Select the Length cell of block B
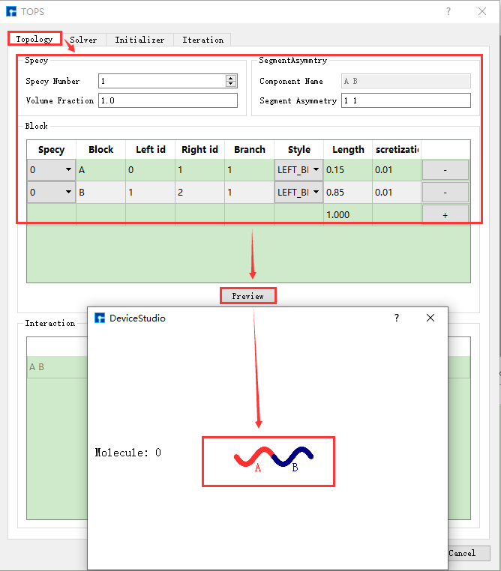Screen dimensions: 501x571 tap(347, 193)
